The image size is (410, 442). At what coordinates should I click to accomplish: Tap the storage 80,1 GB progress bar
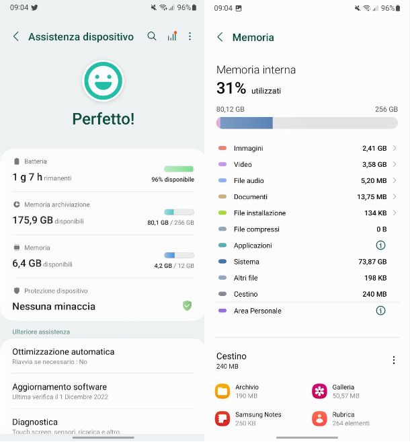[179, 212]
